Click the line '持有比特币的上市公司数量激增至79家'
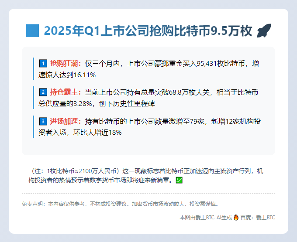297x242 pixels. click(x=145, y=121)
